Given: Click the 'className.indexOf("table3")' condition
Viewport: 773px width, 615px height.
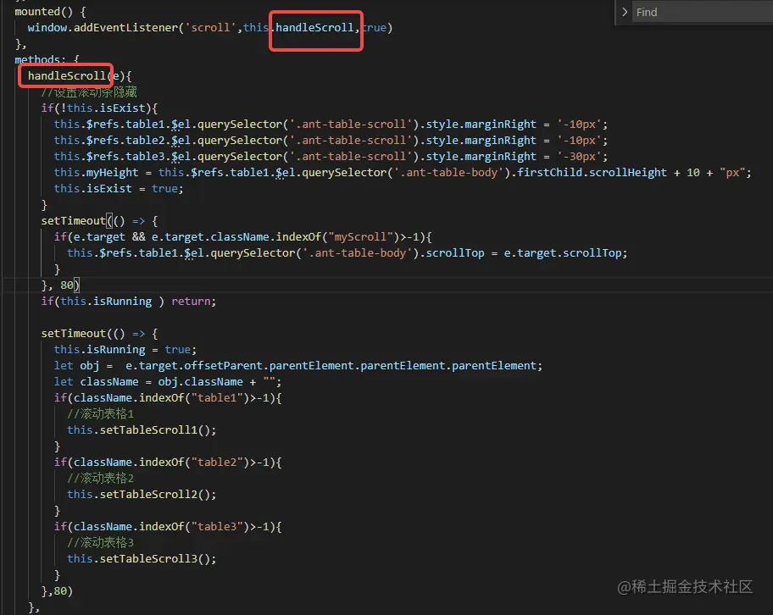Looking at the screenshot, I should coord(161,527).
